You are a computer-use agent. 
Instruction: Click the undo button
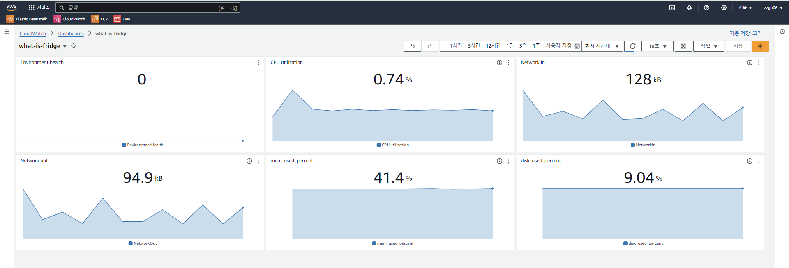pyautogui.click(x=413, y=46)
